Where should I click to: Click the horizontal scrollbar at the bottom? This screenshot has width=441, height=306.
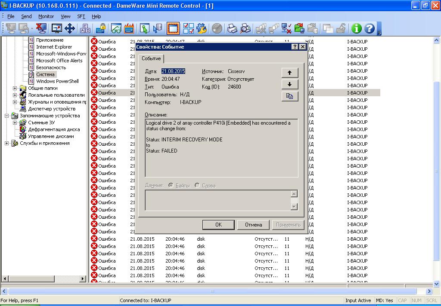212,291
